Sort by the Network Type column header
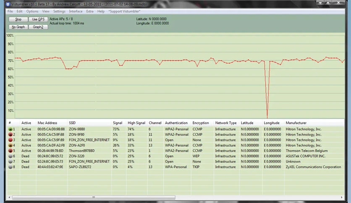The height and width of the screenshot is (203, 351). pyautogui.click(x=227, y=123)
